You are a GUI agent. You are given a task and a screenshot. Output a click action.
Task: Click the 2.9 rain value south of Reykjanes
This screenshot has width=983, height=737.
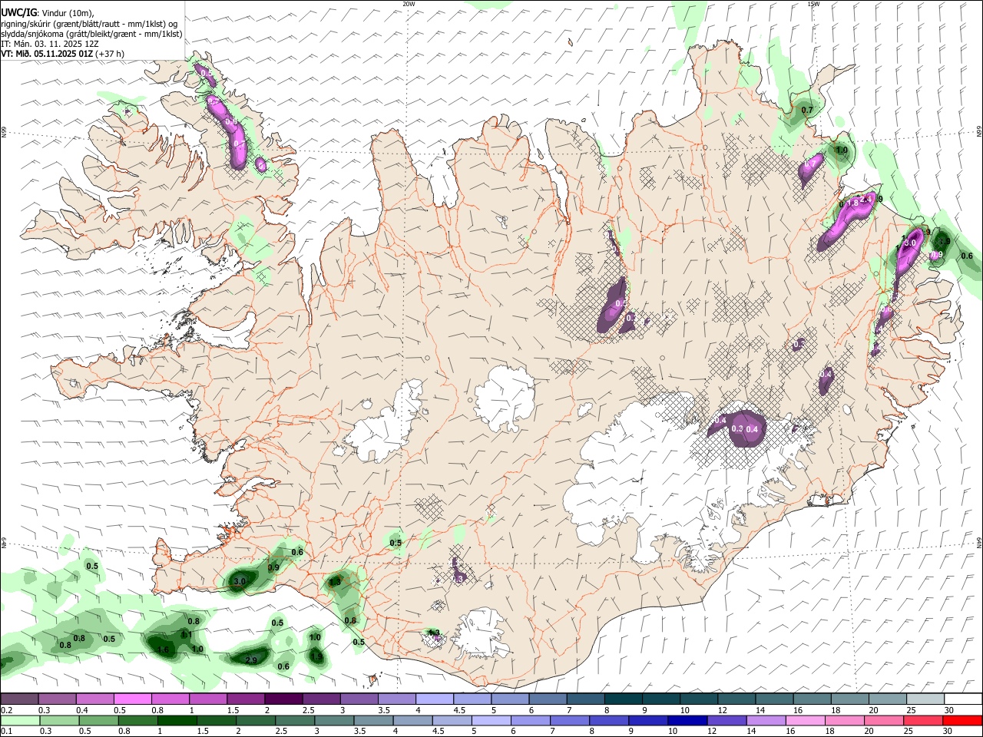point(251,660)
